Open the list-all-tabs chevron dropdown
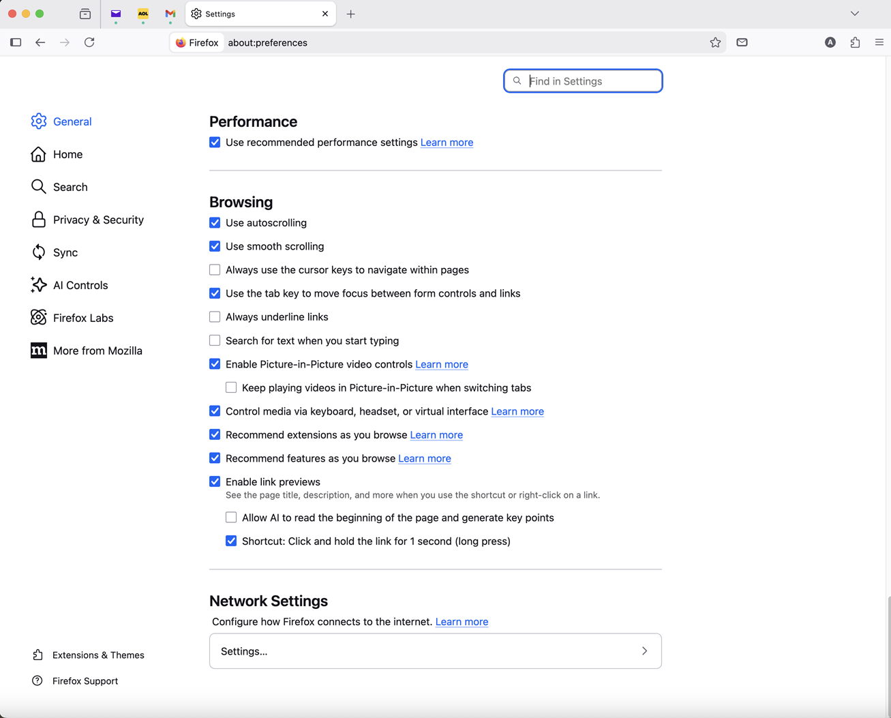Image resolution: width=891 pixels, height=718 pixels. [x=855, y=14]
